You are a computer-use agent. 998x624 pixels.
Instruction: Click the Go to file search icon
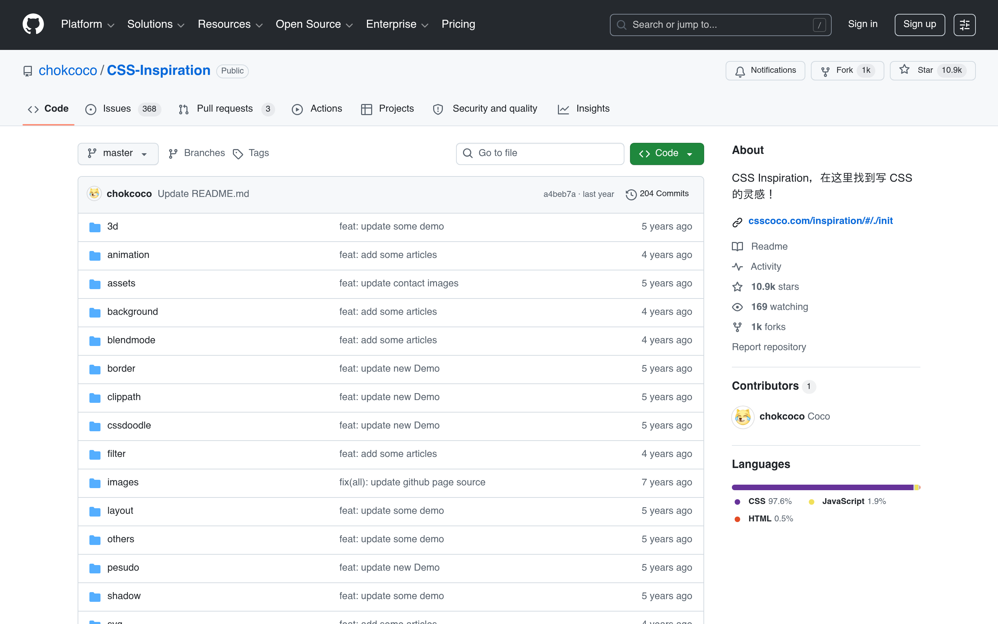tap(468, 153)
